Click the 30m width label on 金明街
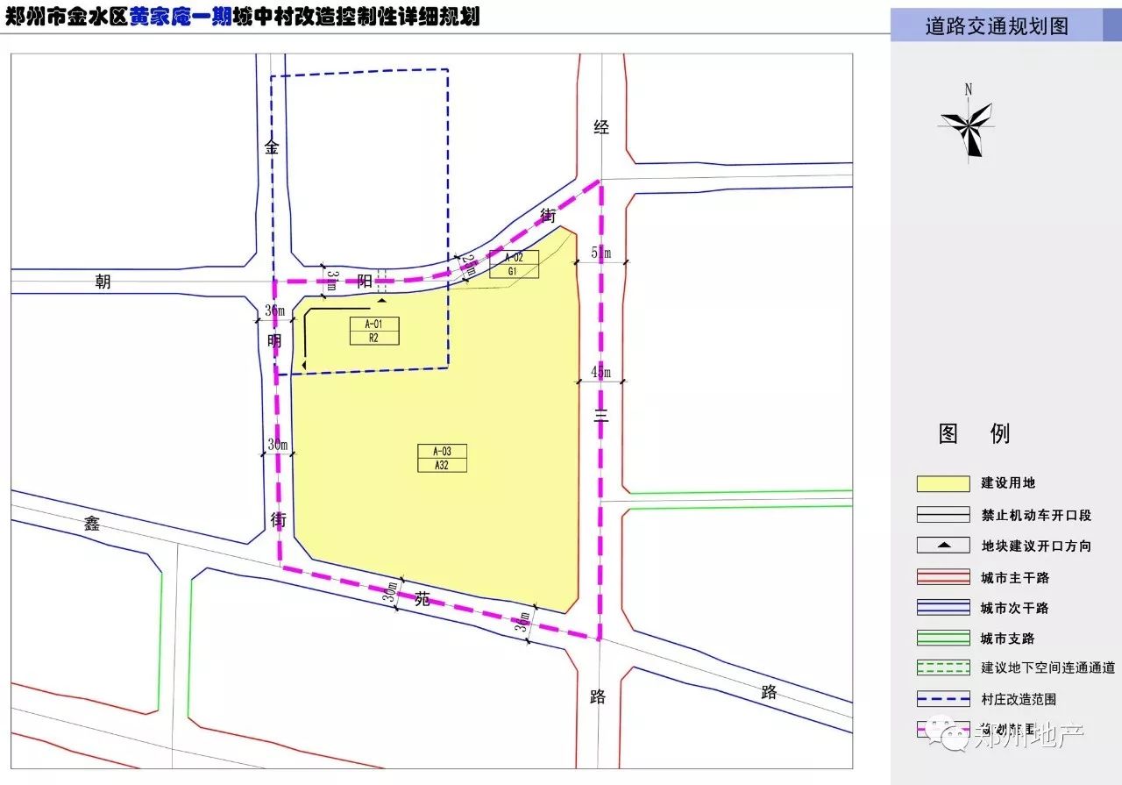This screenshot has width=1122, height=785. tap(278, 446)
